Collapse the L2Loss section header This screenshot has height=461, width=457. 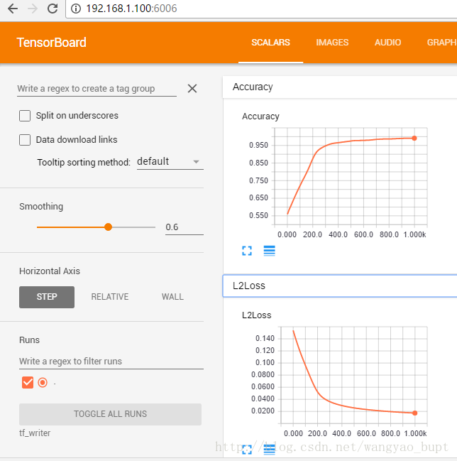pos(340,286)
